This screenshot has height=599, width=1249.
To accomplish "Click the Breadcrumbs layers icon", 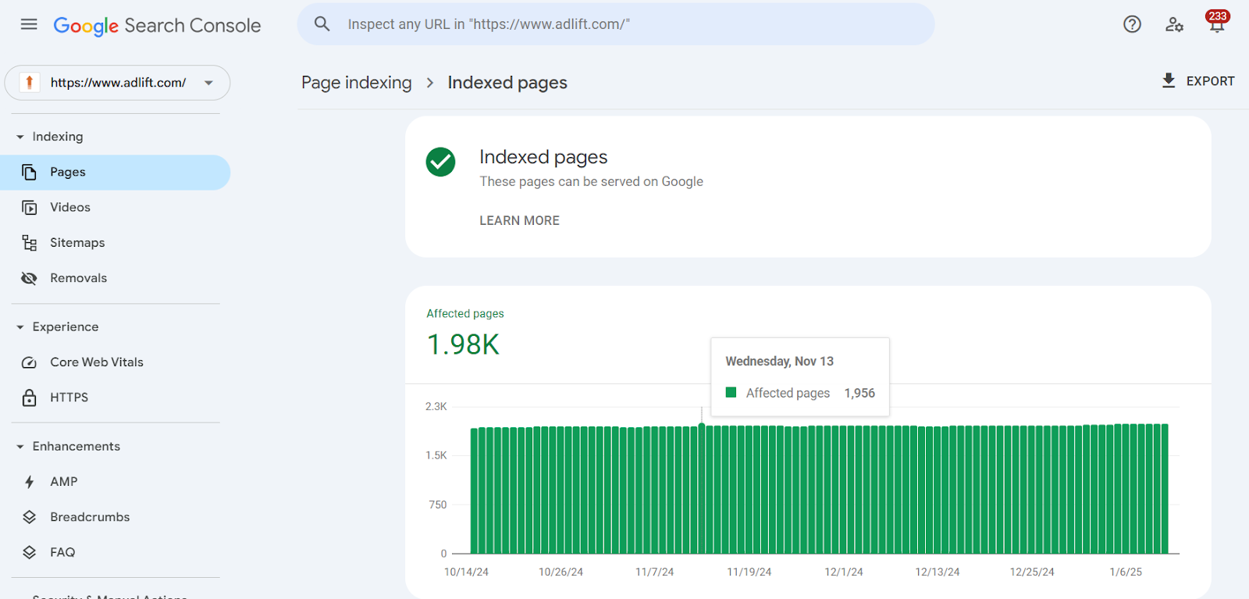I will tap(30, 517).
